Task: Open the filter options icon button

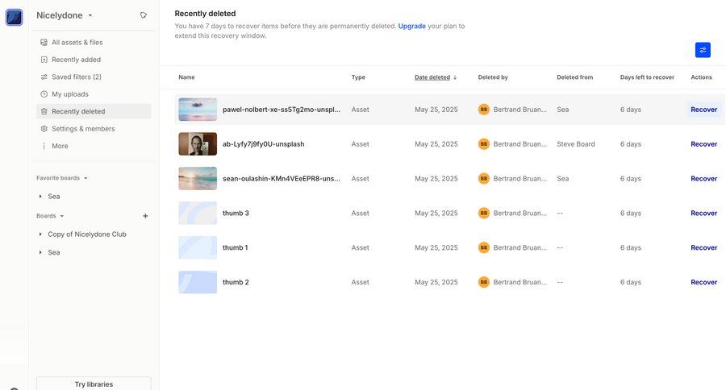Action: (x=703, y=50)
